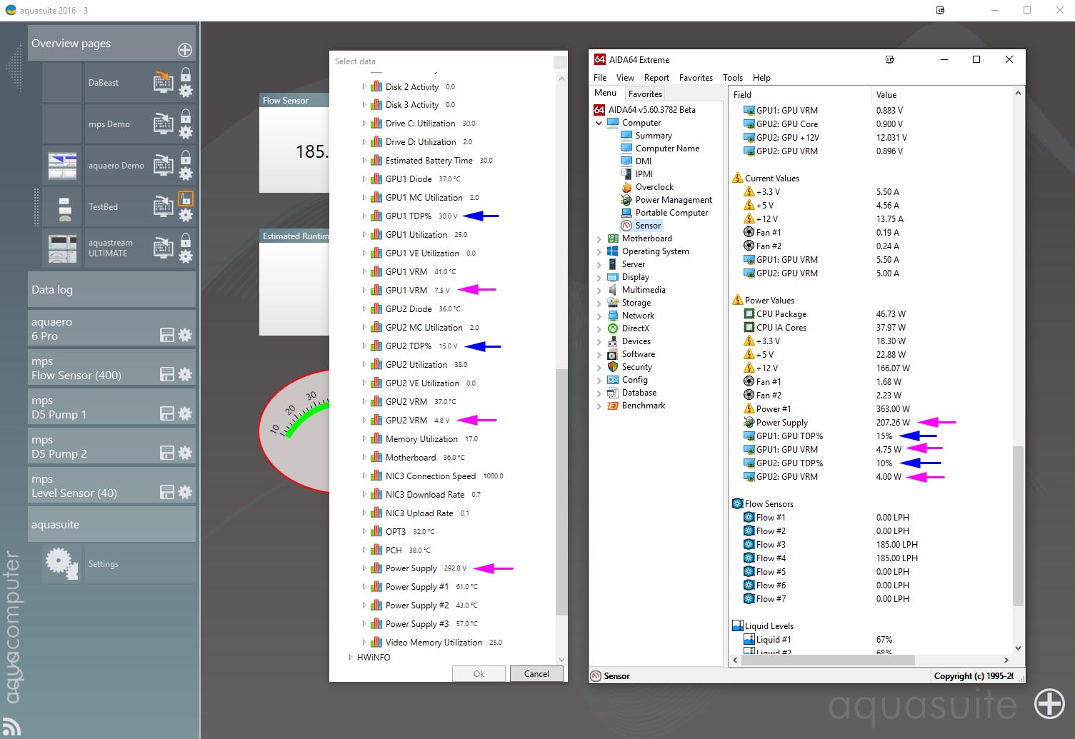This screenshot has width=1075, height=739.
Task: Click the save icon for aquaero 6 Pro
Action: tap(167, 335)
